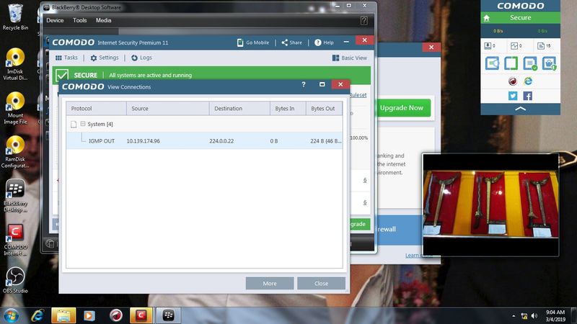Open OBS Studio desktop shortcut
Image resolution: width=577 pixels, height=324 pixels.
(x=15, y=280)
